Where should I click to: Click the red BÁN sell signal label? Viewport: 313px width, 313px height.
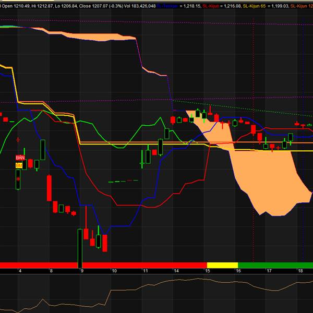tap(20, 158)
